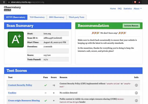Click the Score column header
This screenshot has width=148, height=104.
(x=54, y=77)
